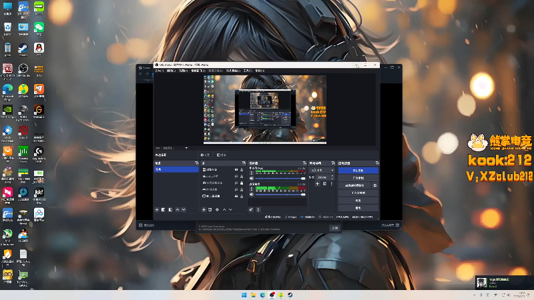Open options menu of first mixer channel

click(252, 173)
